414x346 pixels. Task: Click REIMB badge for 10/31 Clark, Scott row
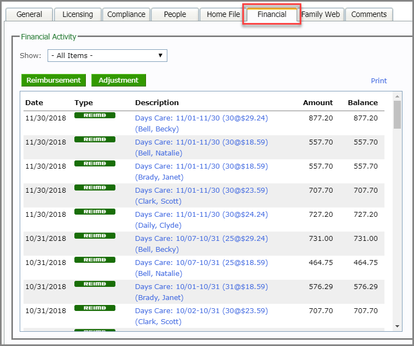point(95,308)
